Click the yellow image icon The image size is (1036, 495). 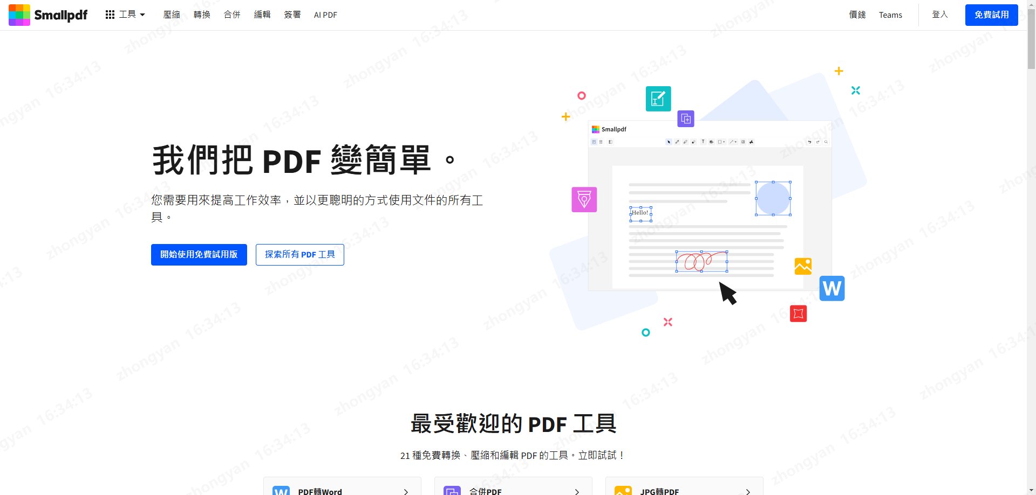tap(803, 266)
